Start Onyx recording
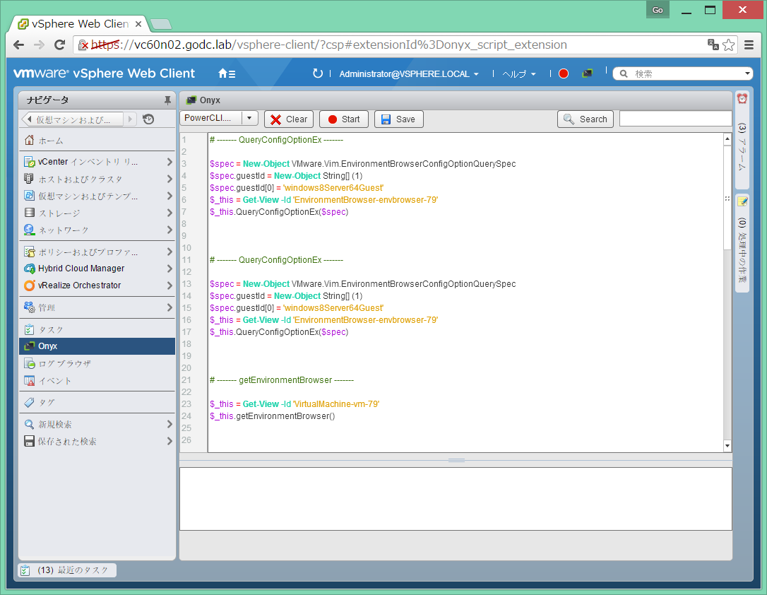This screenshot has width=767, height=595. (x=343, y=119)
